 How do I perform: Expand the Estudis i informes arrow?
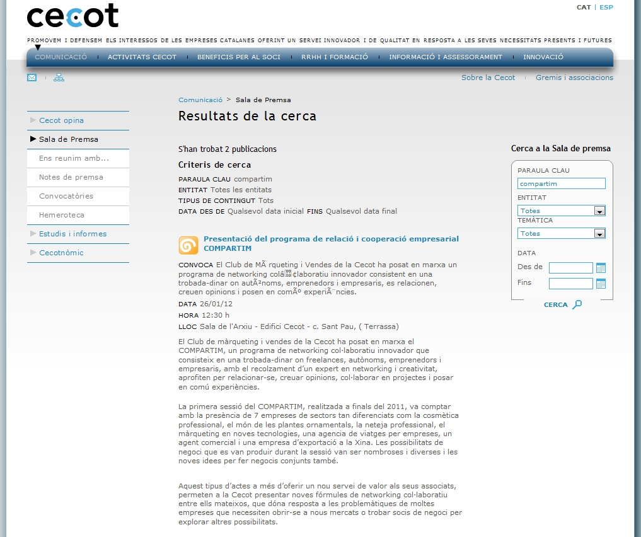tap(33, 233)
